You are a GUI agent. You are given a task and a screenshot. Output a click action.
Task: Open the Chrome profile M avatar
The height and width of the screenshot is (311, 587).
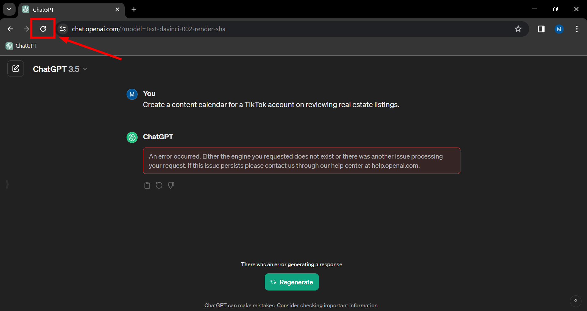pos(559,29)
